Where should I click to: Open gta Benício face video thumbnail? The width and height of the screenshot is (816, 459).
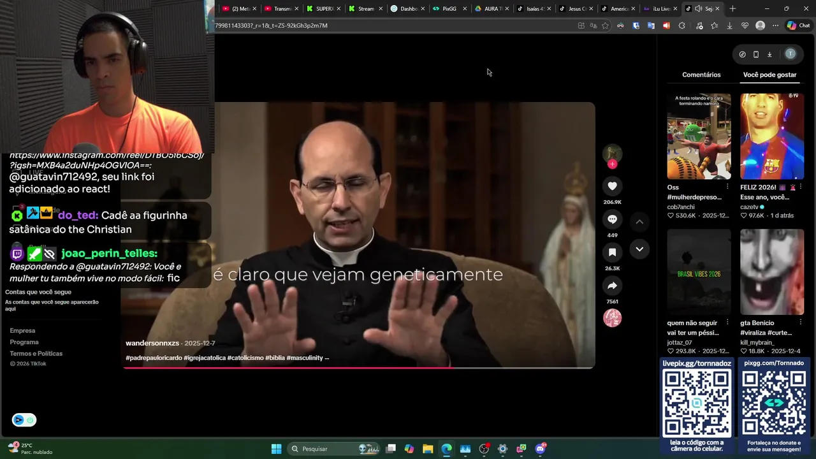pyautogui.click(x=772, y=272)
